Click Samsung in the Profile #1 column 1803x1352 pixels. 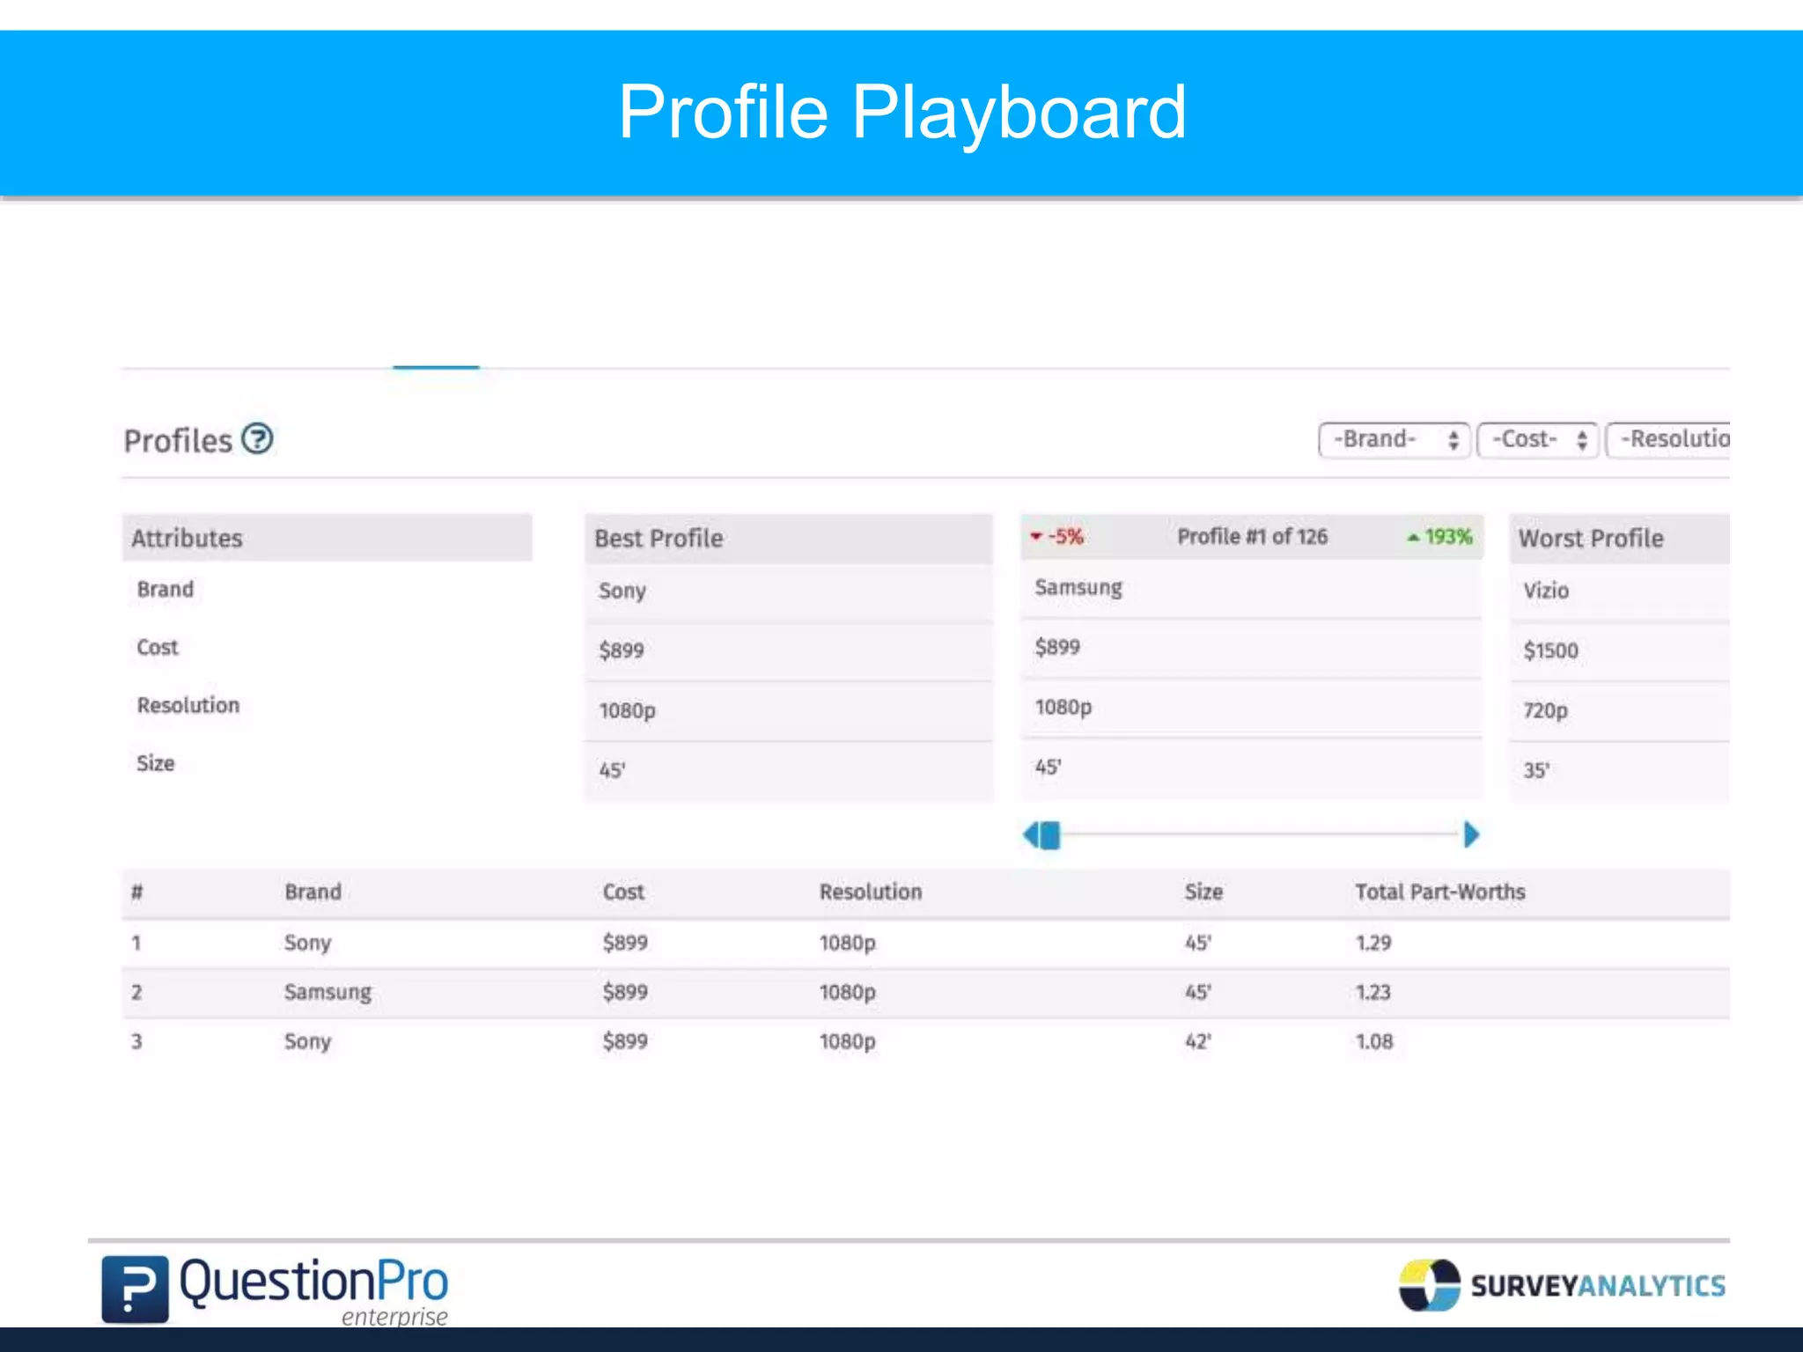pyautogui.click(x=1078, y=587)
